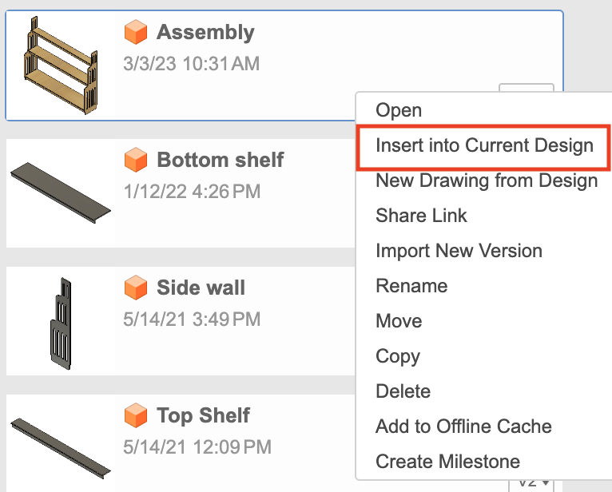This screenshot has height=492, width=612.
Task: Select Import New Version menu entry
Action: [459, 251]
